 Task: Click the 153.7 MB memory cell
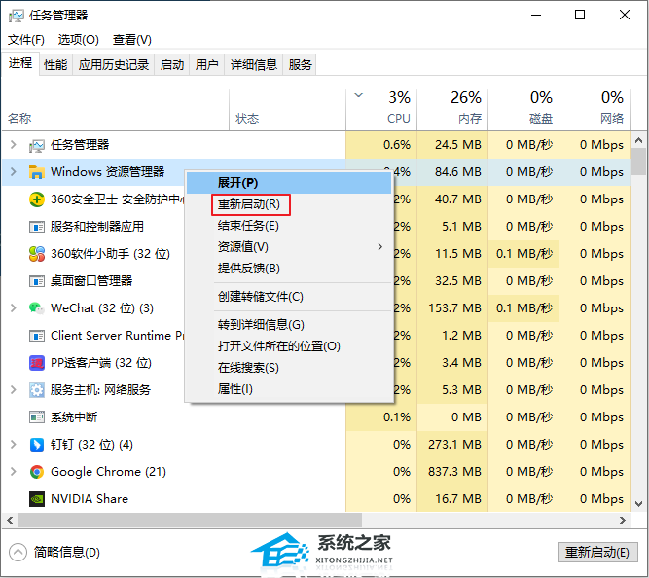(452, 308)
